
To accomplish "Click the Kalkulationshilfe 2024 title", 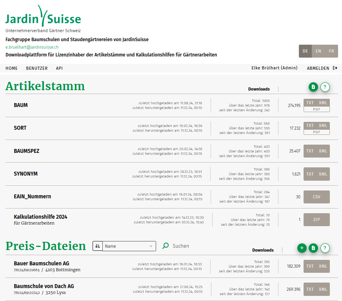I will tap(40, 217).
